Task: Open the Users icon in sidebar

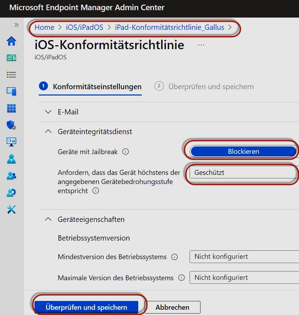Action: tap(12, 159)
